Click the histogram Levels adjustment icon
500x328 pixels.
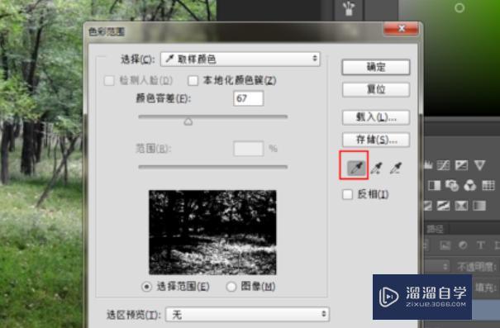coord(429,164)
